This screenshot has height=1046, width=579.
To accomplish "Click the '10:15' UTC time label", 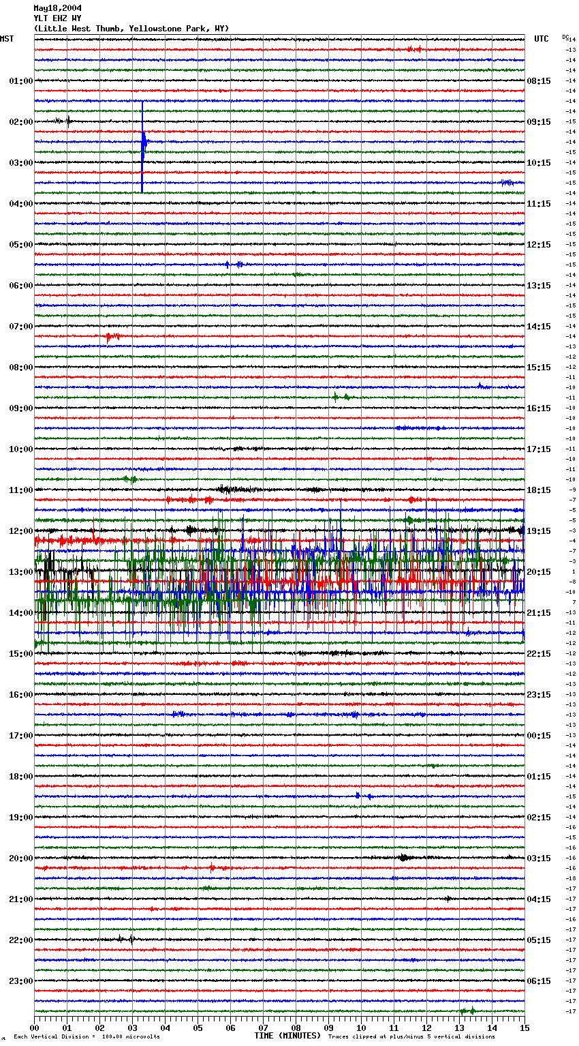I will (x=539, y=163).
